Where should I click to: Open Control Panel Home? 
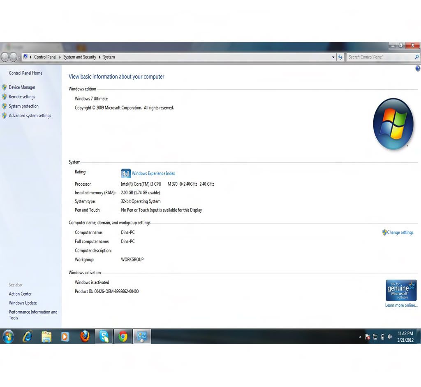pyautogui.click(x=25, y=73)
